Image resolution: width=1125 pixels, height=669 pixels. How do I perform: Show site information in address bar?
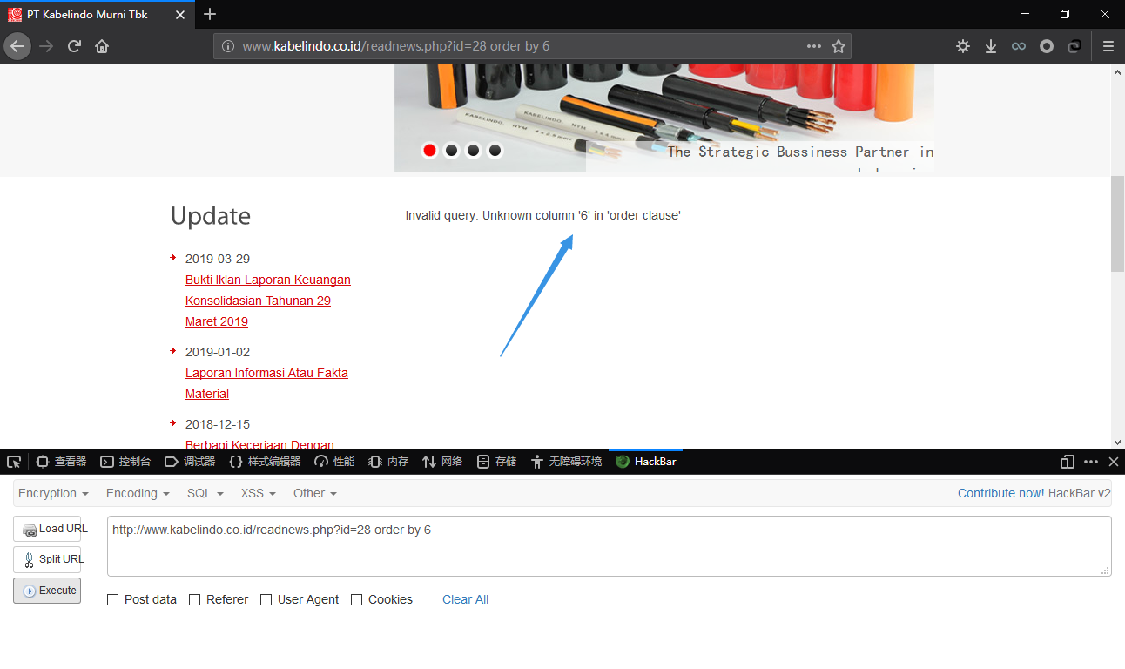pyautogui.click(x=227, y=46)
